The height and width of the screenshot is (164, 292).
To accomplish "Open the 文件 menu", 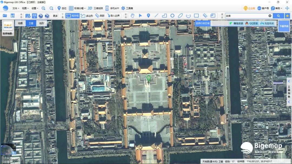I will coord(16,8).
